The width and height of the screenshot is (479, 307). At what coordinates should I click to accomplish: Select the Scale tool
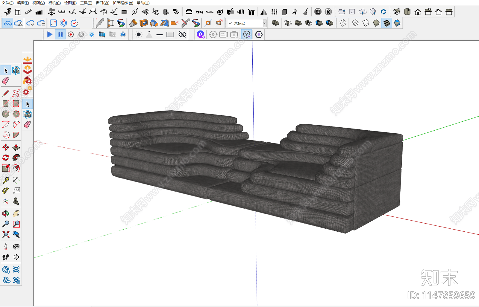tap(6, 168)
